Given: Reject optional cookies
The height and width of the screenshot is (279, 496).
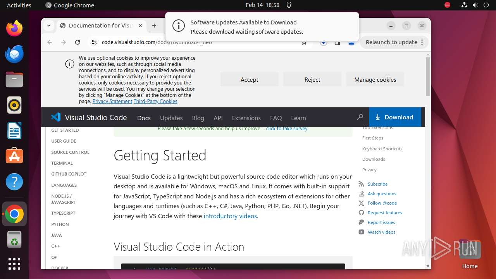Looking at the screenshot, I should tap(312, 79).
